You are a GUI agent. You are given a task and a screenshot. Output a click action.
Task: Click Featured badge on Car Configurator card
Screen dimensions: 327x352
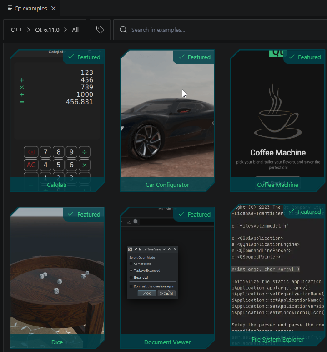194,57
